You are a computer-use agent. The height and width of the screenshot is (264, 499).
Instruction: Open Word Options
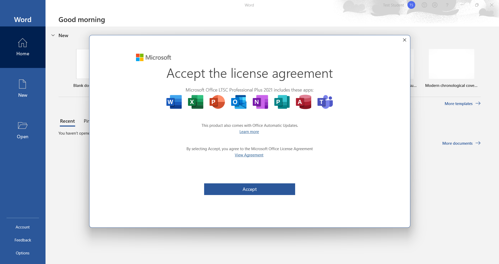(23, 253)
